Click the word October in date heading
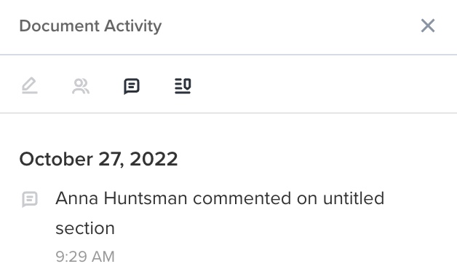457x280 pixels. [x=56, y=159]
